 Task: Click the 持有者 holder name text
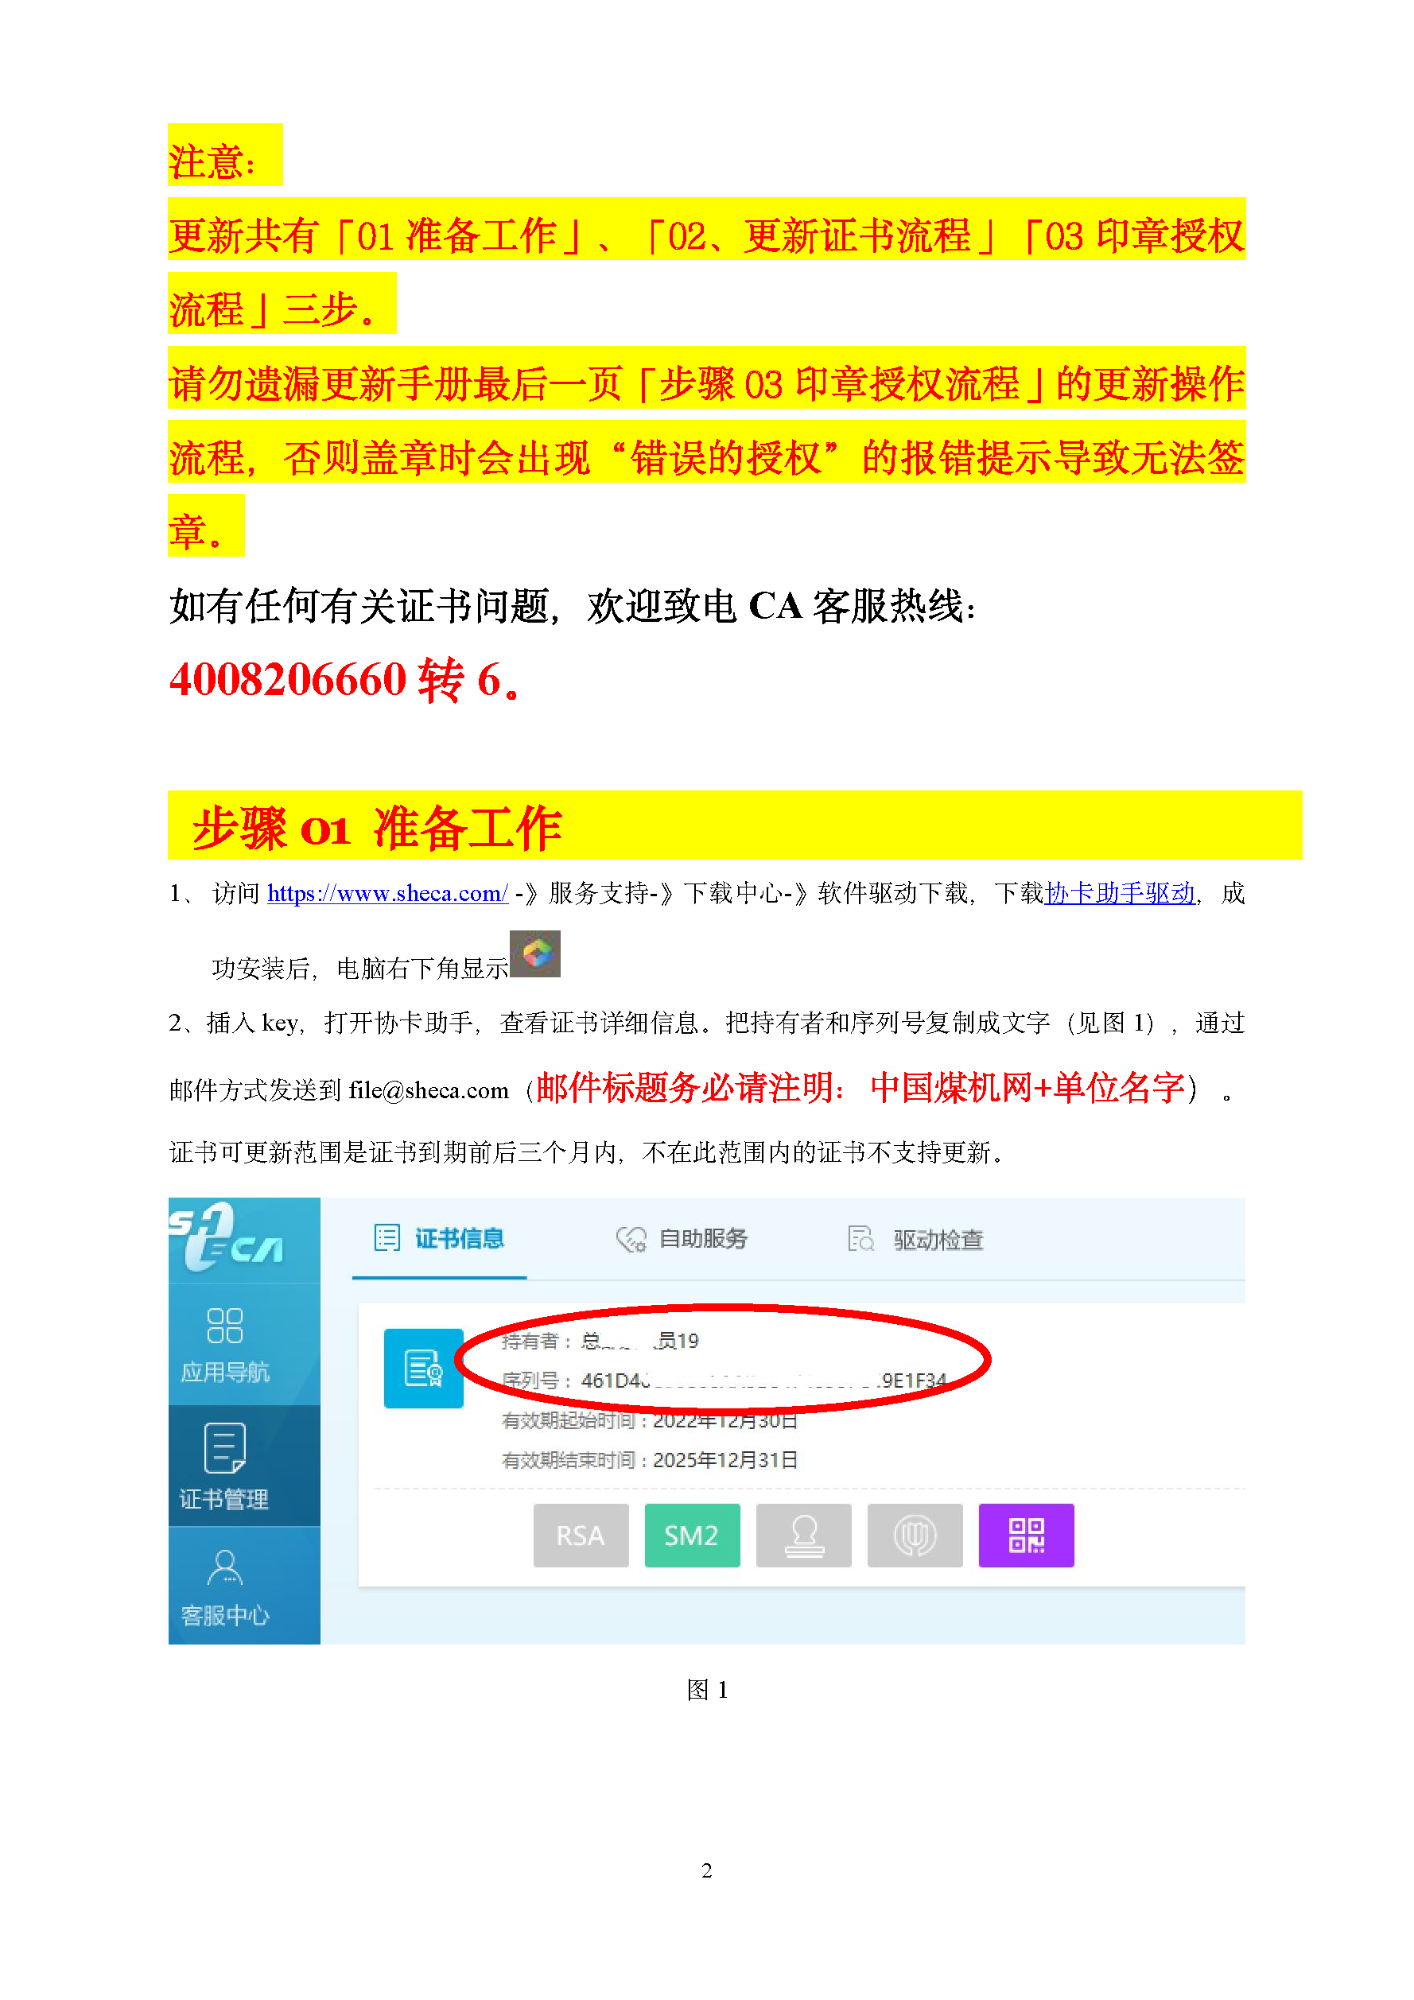click(x=600, y=1340)
